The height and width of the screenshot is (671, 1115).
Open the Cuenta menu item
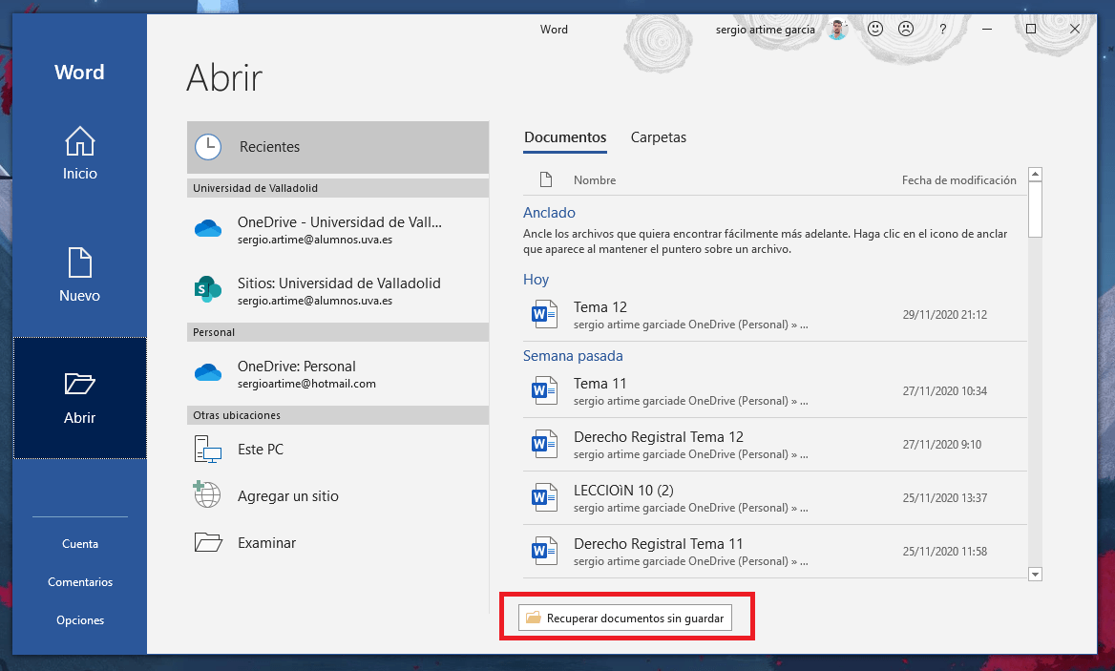pyautogui.click(x=80, y=544)
